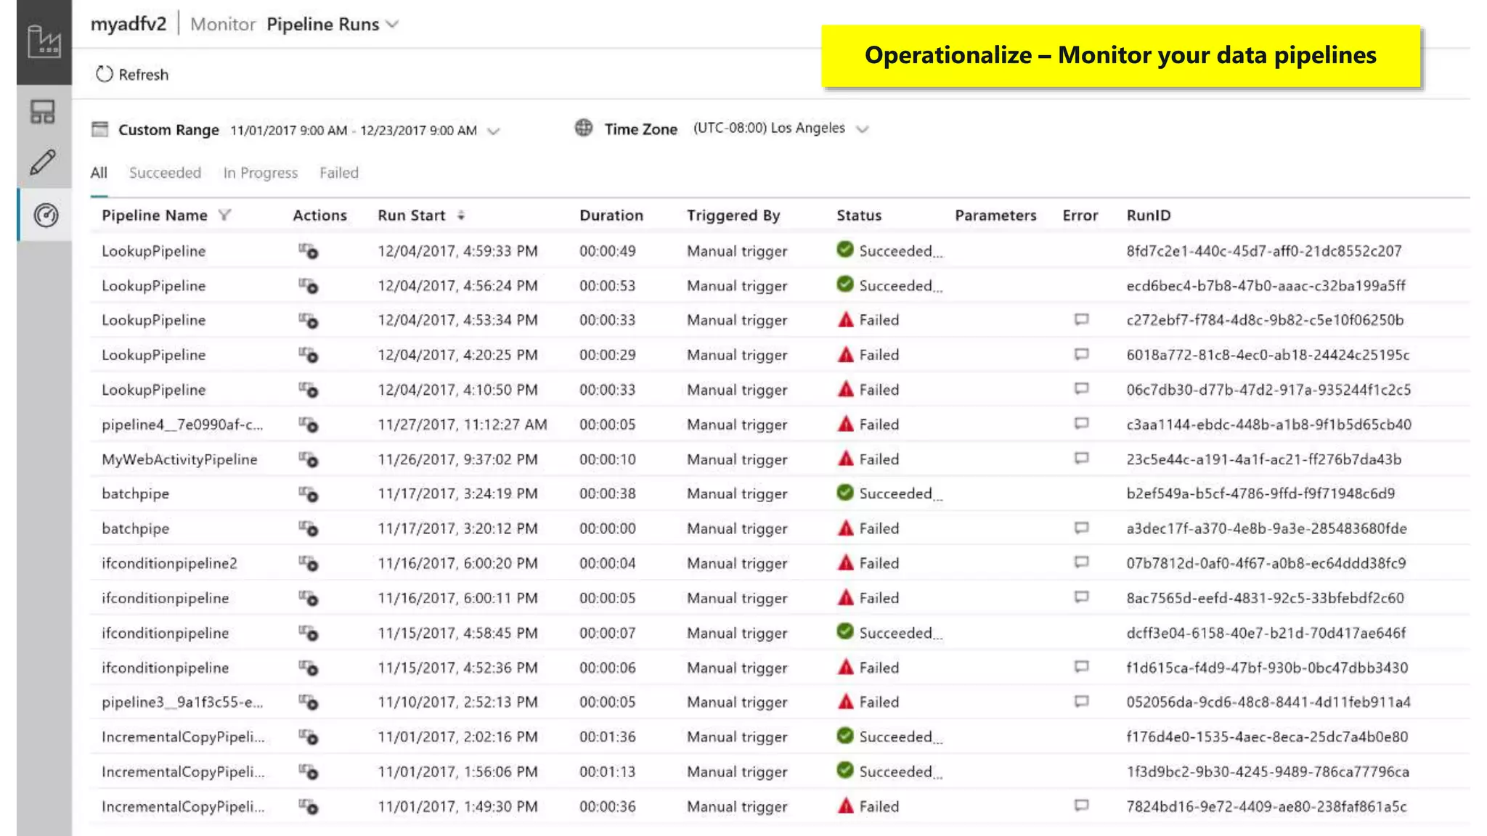Select the Failed filter tab
Screen dimensions: 1487x836
tap(338, 173)
